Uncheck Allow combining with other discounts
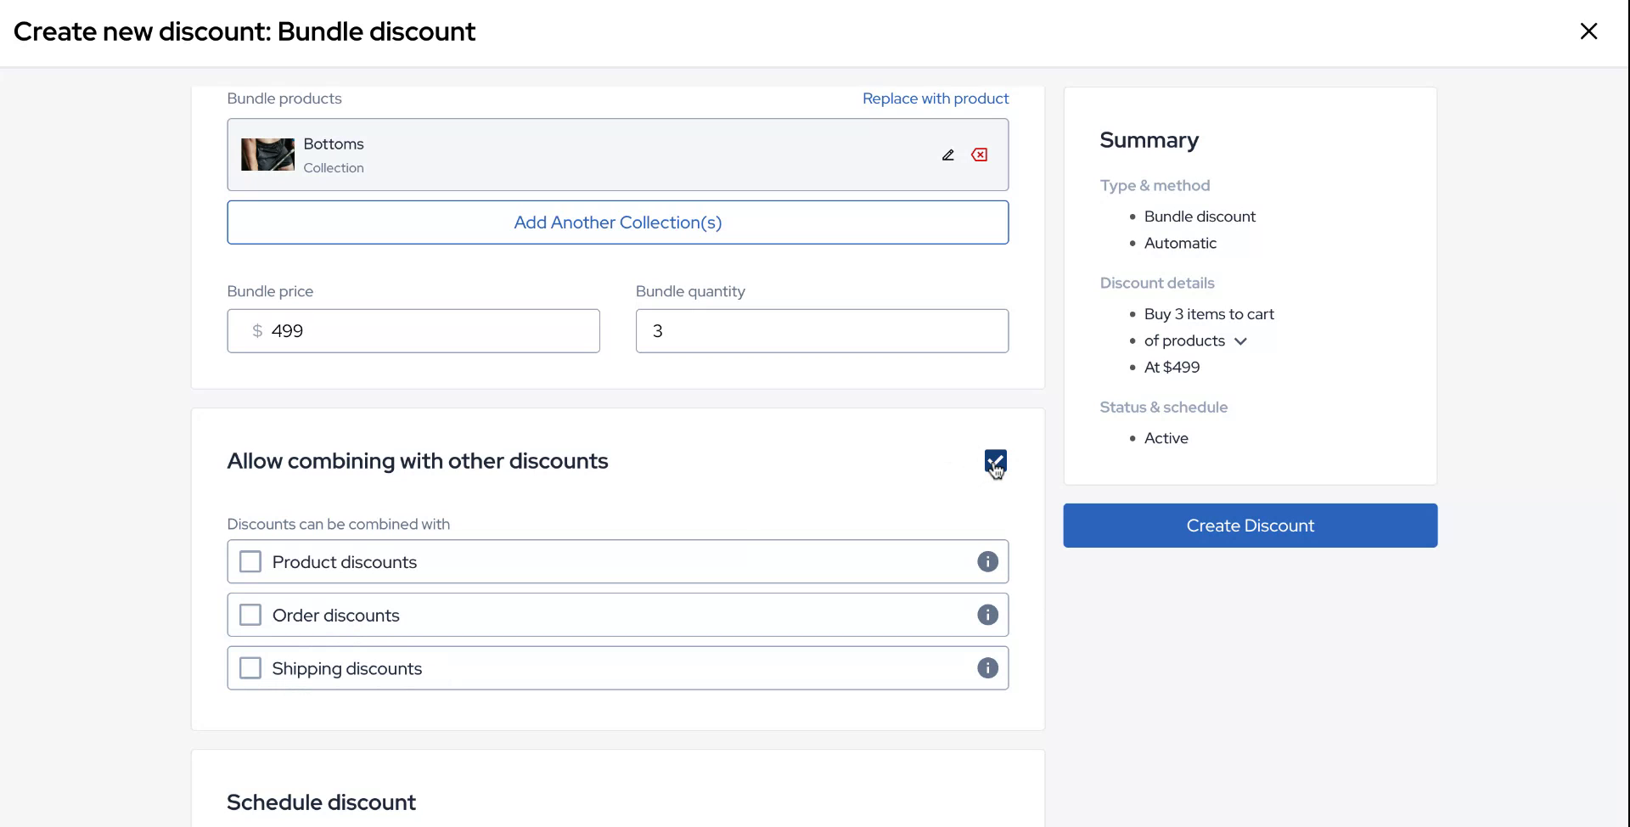 [995, 461]
